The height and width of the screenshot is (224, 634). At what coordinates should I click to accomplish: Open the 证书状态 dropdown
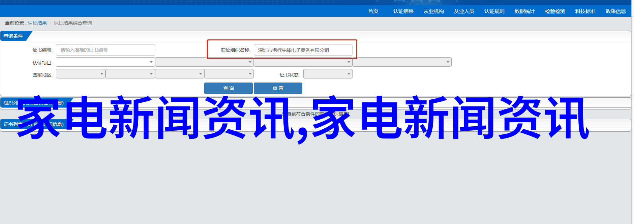pos(328,74)
